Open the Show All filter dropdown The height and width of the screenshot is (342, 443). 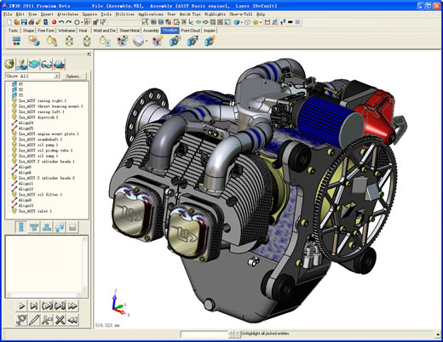coord(32,76)
